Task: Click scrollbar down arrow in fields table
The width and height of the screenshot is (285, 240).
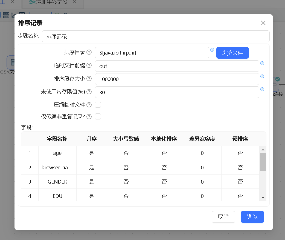Action: (263, 198)
